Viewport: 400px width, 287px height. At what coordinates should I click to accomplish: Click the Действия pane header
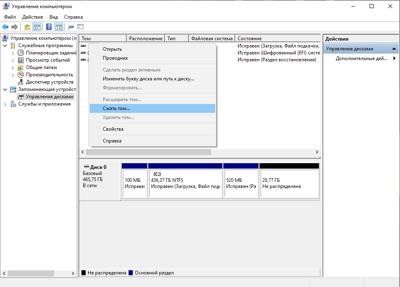361,39
